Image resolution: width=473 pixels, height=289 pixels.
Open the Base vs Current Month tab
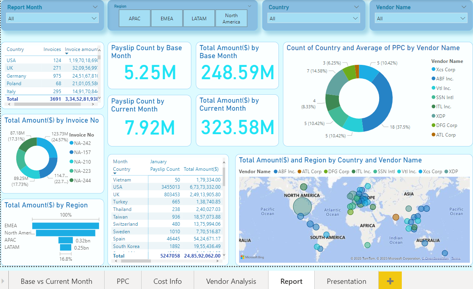click(x=56, y=281)
